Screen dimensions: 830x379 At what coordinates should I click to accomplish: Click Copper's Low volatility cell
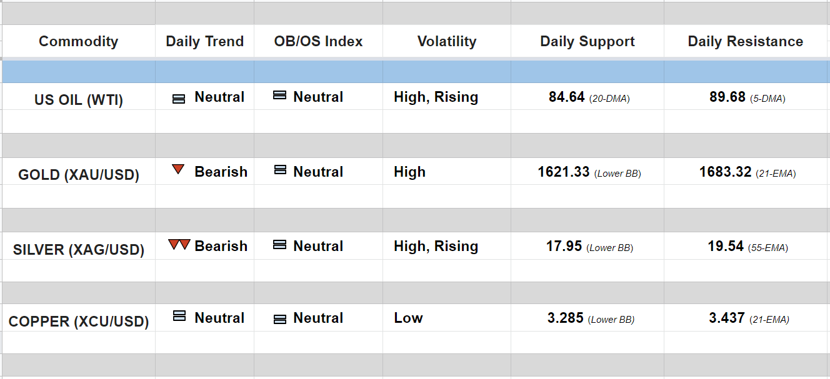click(408, 318)
